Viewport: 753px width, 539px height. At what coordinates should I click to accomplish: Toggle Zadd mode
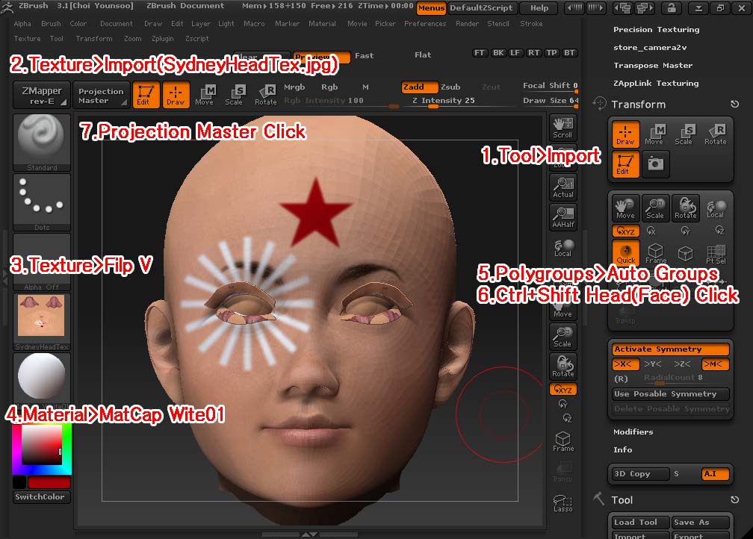click(x=420, y=87)
